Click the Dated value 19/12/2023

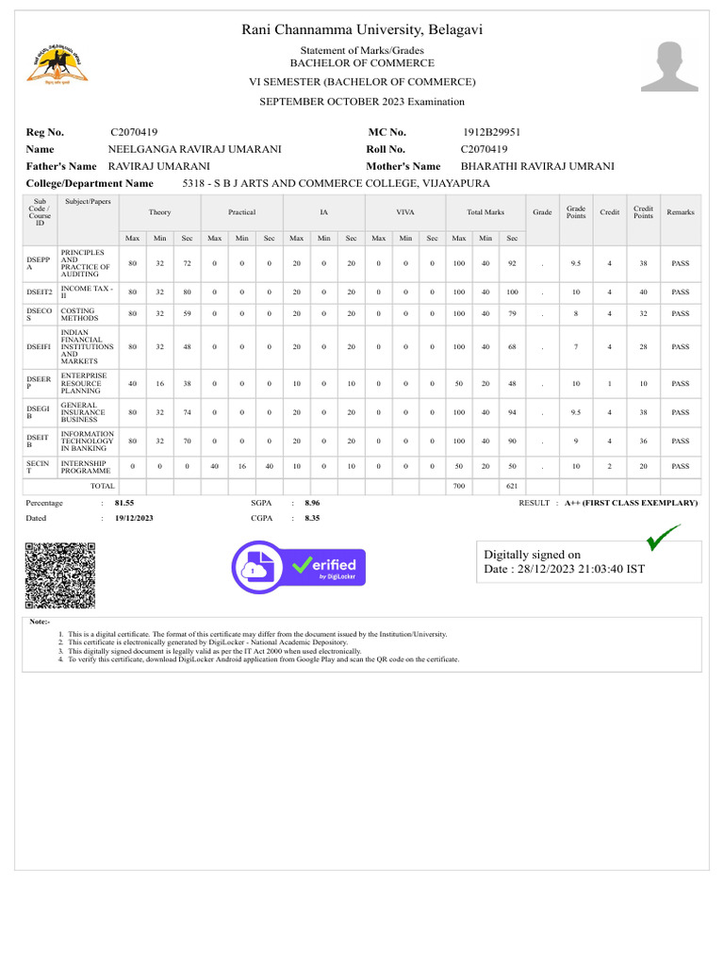point(134,518)
